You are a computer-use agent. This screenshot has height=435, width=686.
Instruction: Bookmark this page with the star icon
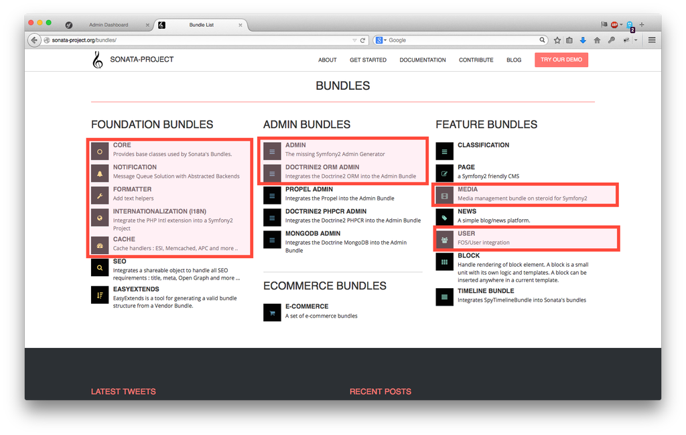point(557,40)
